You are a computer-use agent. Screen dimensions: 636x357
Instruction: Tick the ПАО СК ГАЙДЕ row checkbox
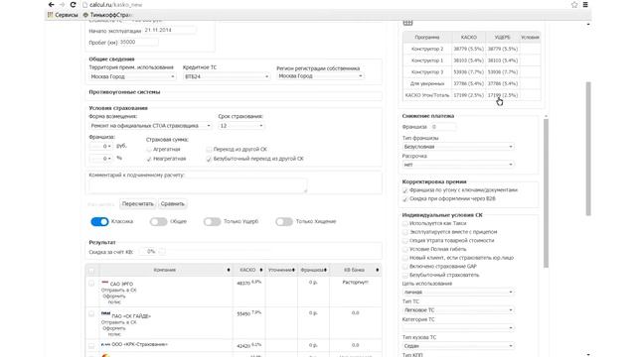91,313
